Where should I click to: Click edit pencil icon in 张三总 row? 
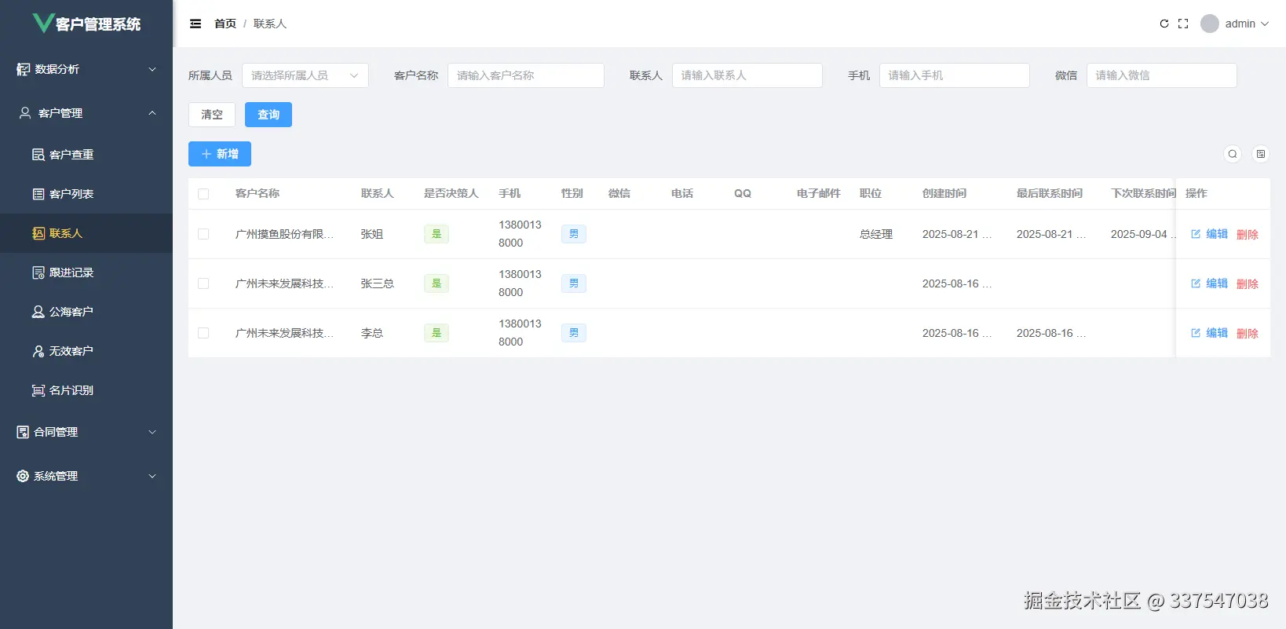(x=1196, y=283)
